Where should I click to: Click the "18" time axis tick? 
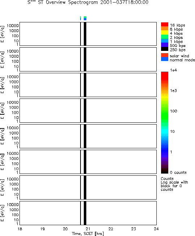pos(20,229)
